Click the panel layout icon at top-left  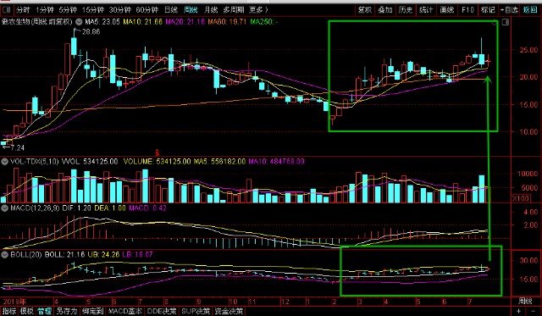[x=7, y=9]
